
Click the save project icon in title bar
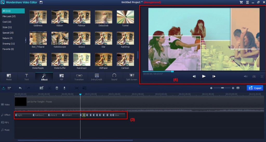41,2
